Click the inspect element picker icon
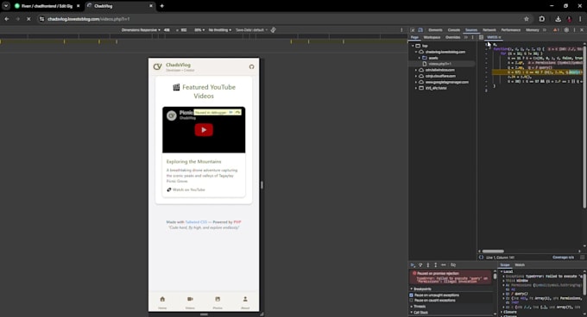 pos(412,30)
